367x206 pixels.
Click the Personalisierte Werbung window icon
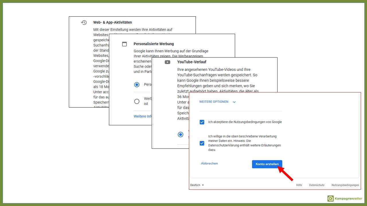tap(124, 44)
